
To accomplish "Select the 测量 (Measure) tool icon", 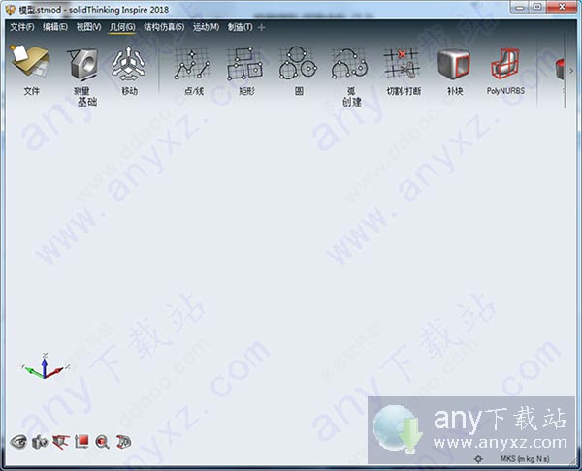I will pos(82,64).
